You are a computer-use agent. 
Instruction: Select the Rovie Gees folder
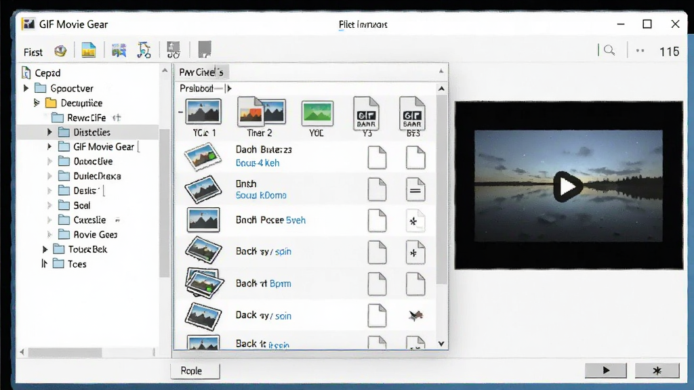point(88,234)
